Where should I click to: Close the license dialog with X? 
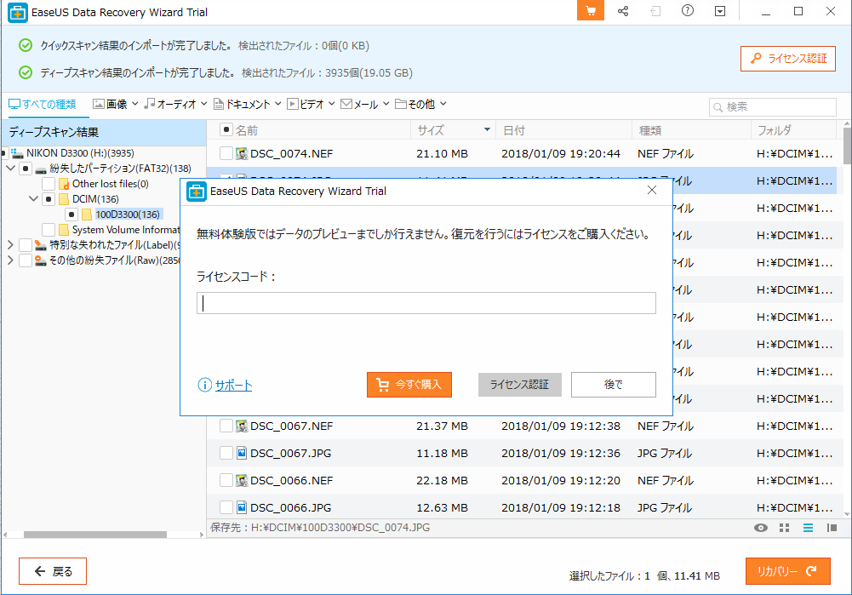tap(651, 190)
